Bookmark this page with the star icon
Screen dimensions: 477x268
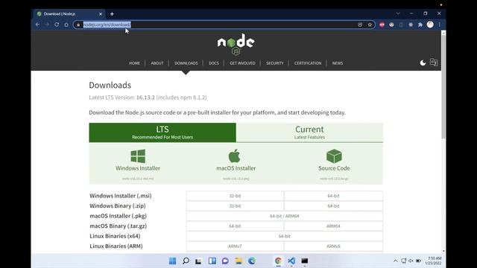(x=370, y=25)
